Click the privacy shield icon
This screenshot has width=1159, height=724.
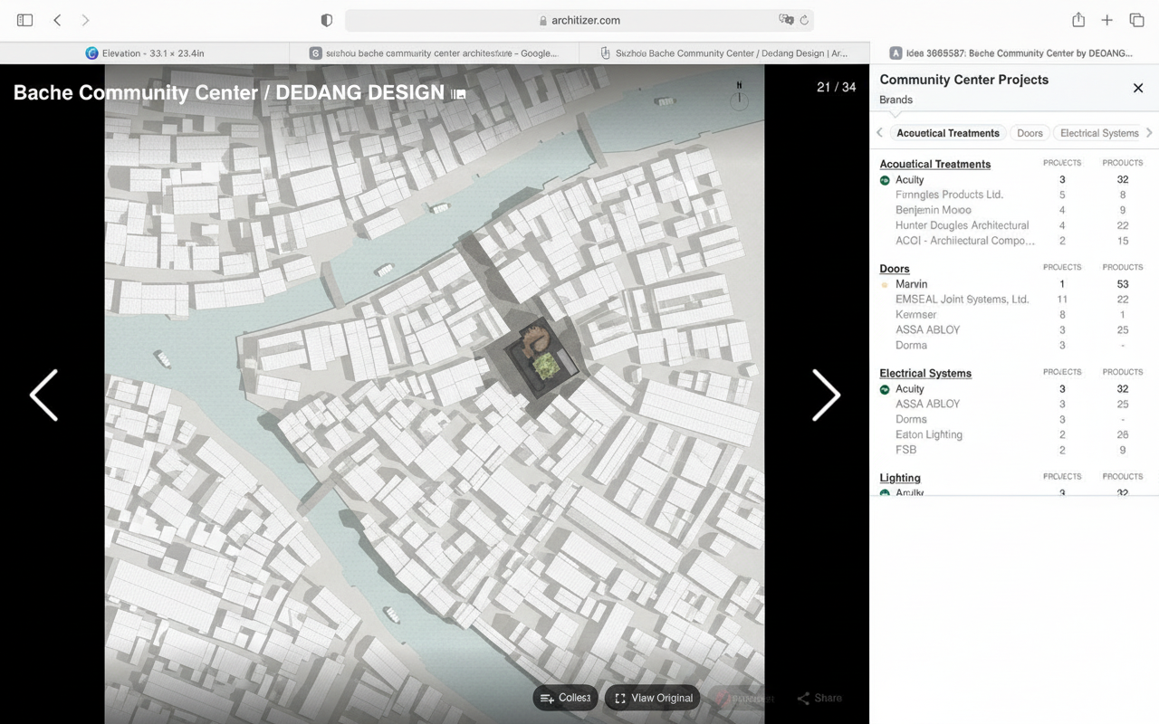[x=327, y=20]
